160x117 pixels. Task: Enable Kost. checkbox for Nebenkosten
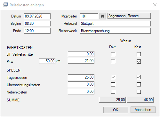[139, 92]
